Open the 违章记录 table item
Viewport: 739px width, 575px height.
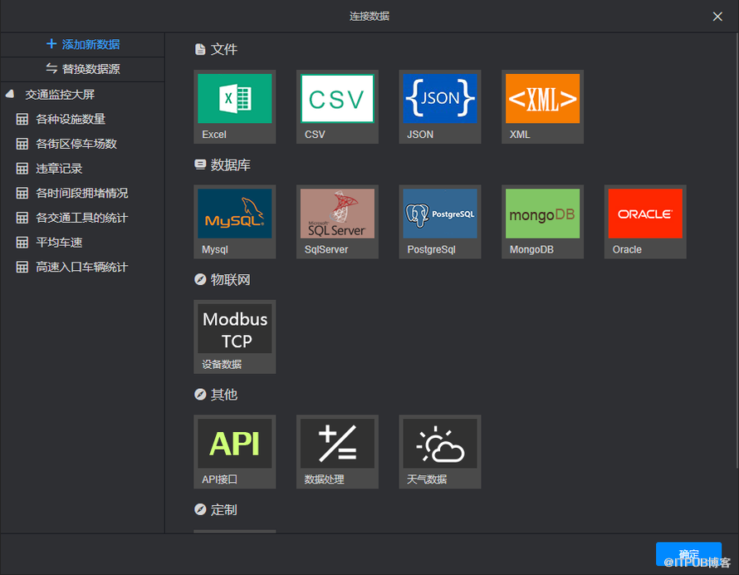pos(59,169)
